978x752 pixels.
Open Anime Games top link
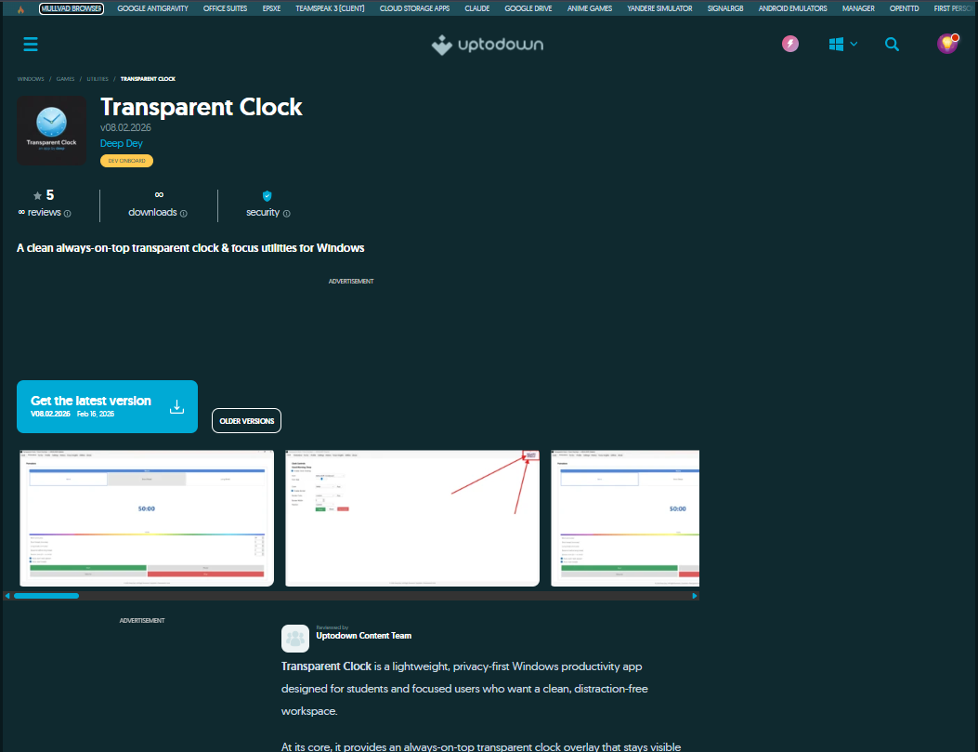tap(590, 8)
